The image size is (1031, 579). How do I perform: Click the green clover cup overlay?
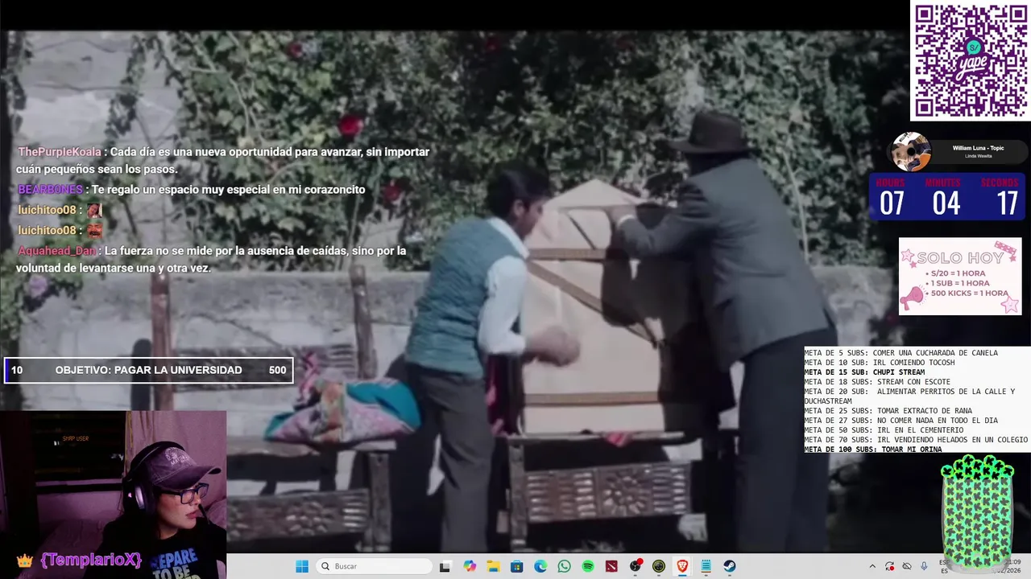click(x=977, y=512)
